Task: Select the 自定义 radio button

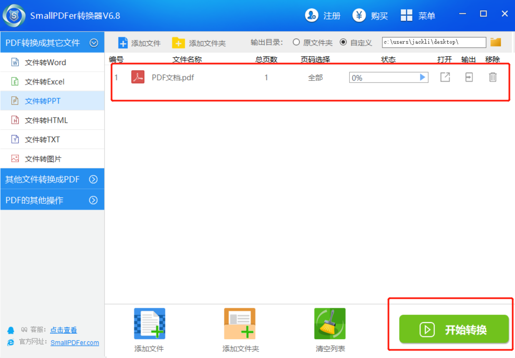Action: click(x=343, y=42)
